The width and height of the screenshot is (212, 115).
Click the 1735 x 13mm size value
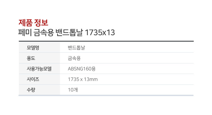[83, 79]
